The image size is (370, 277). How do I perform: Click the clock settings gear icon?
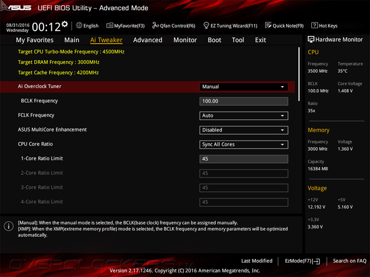(x=65, y=24)
